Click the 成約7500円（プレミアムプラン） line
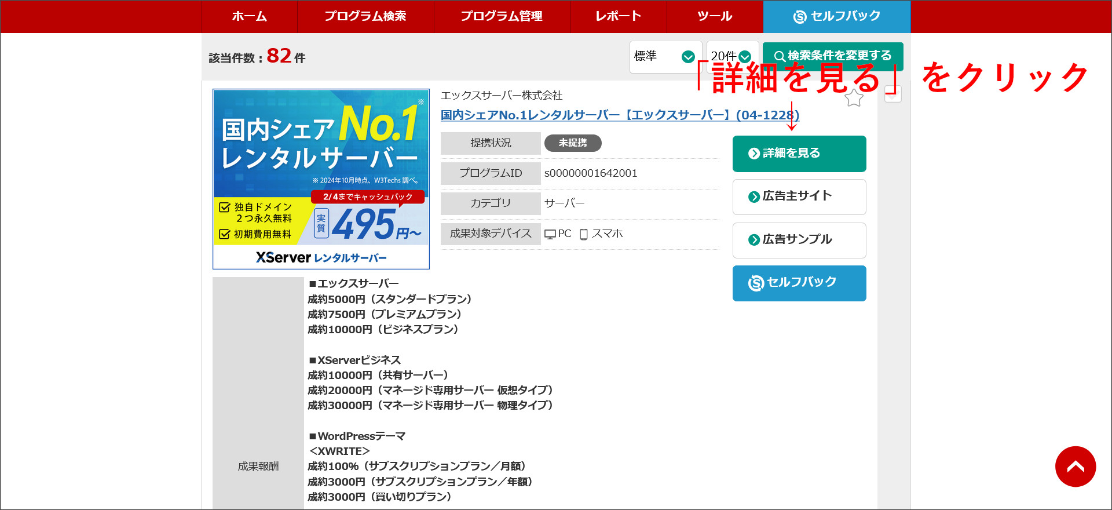This screenshot has height=510, width=1112. pyautogui.click(x=385, y=314)
